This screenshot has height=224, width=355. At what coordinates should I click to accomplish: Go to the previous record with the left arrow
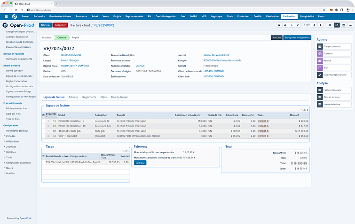(x=314, y=25)
